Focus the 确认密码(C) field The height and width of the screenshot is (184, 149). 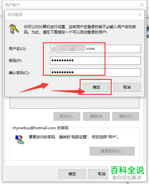(95, 73)
